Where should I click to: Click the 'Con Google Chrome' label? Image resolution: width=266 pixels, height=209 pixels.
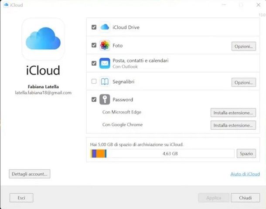(122, 125)
